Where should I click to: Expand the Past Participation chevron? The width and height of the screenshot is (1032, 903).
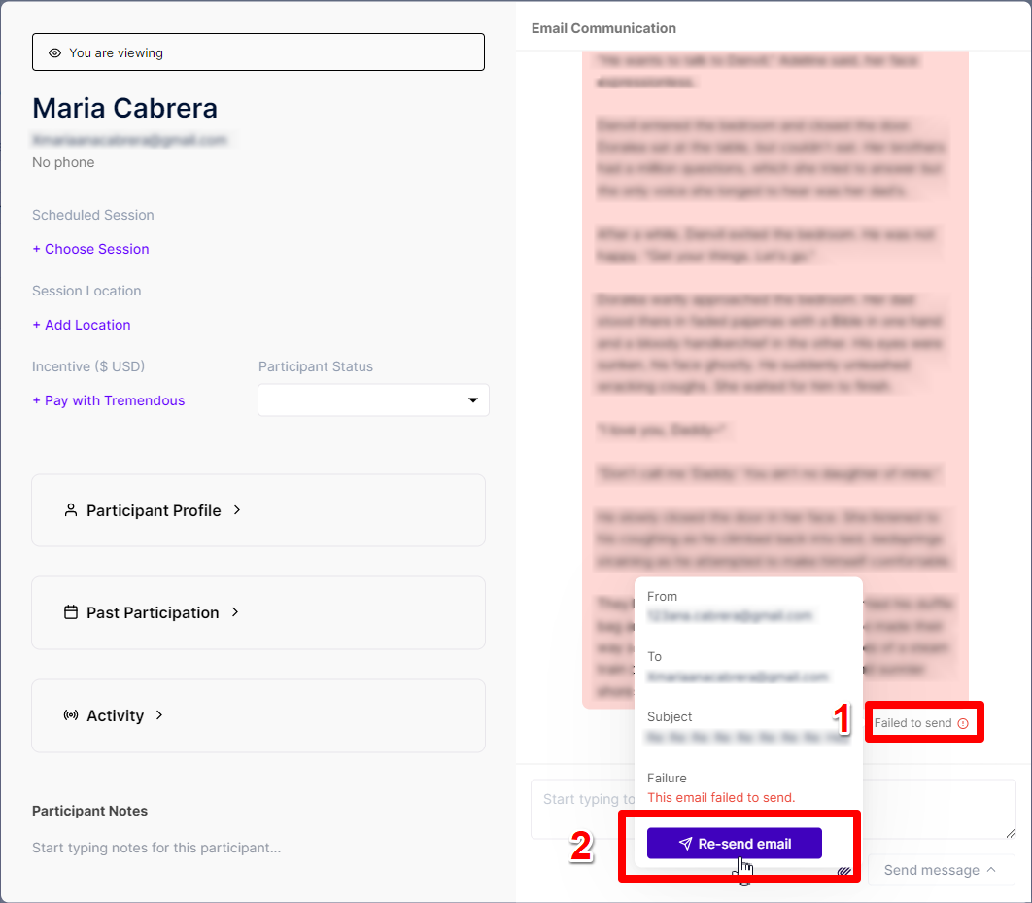point(235,612)
